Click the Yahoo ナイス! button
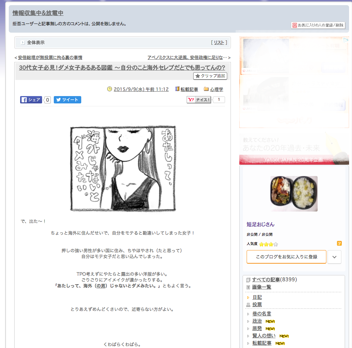 (199, 100)
